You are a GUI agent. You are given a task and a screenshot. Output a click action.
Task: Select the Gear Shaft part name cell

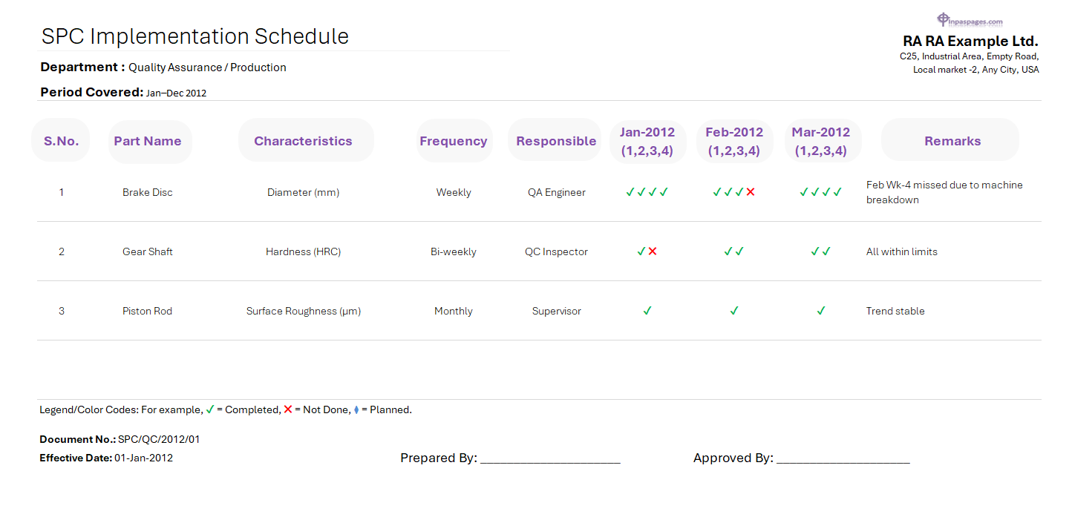[148, 251]
